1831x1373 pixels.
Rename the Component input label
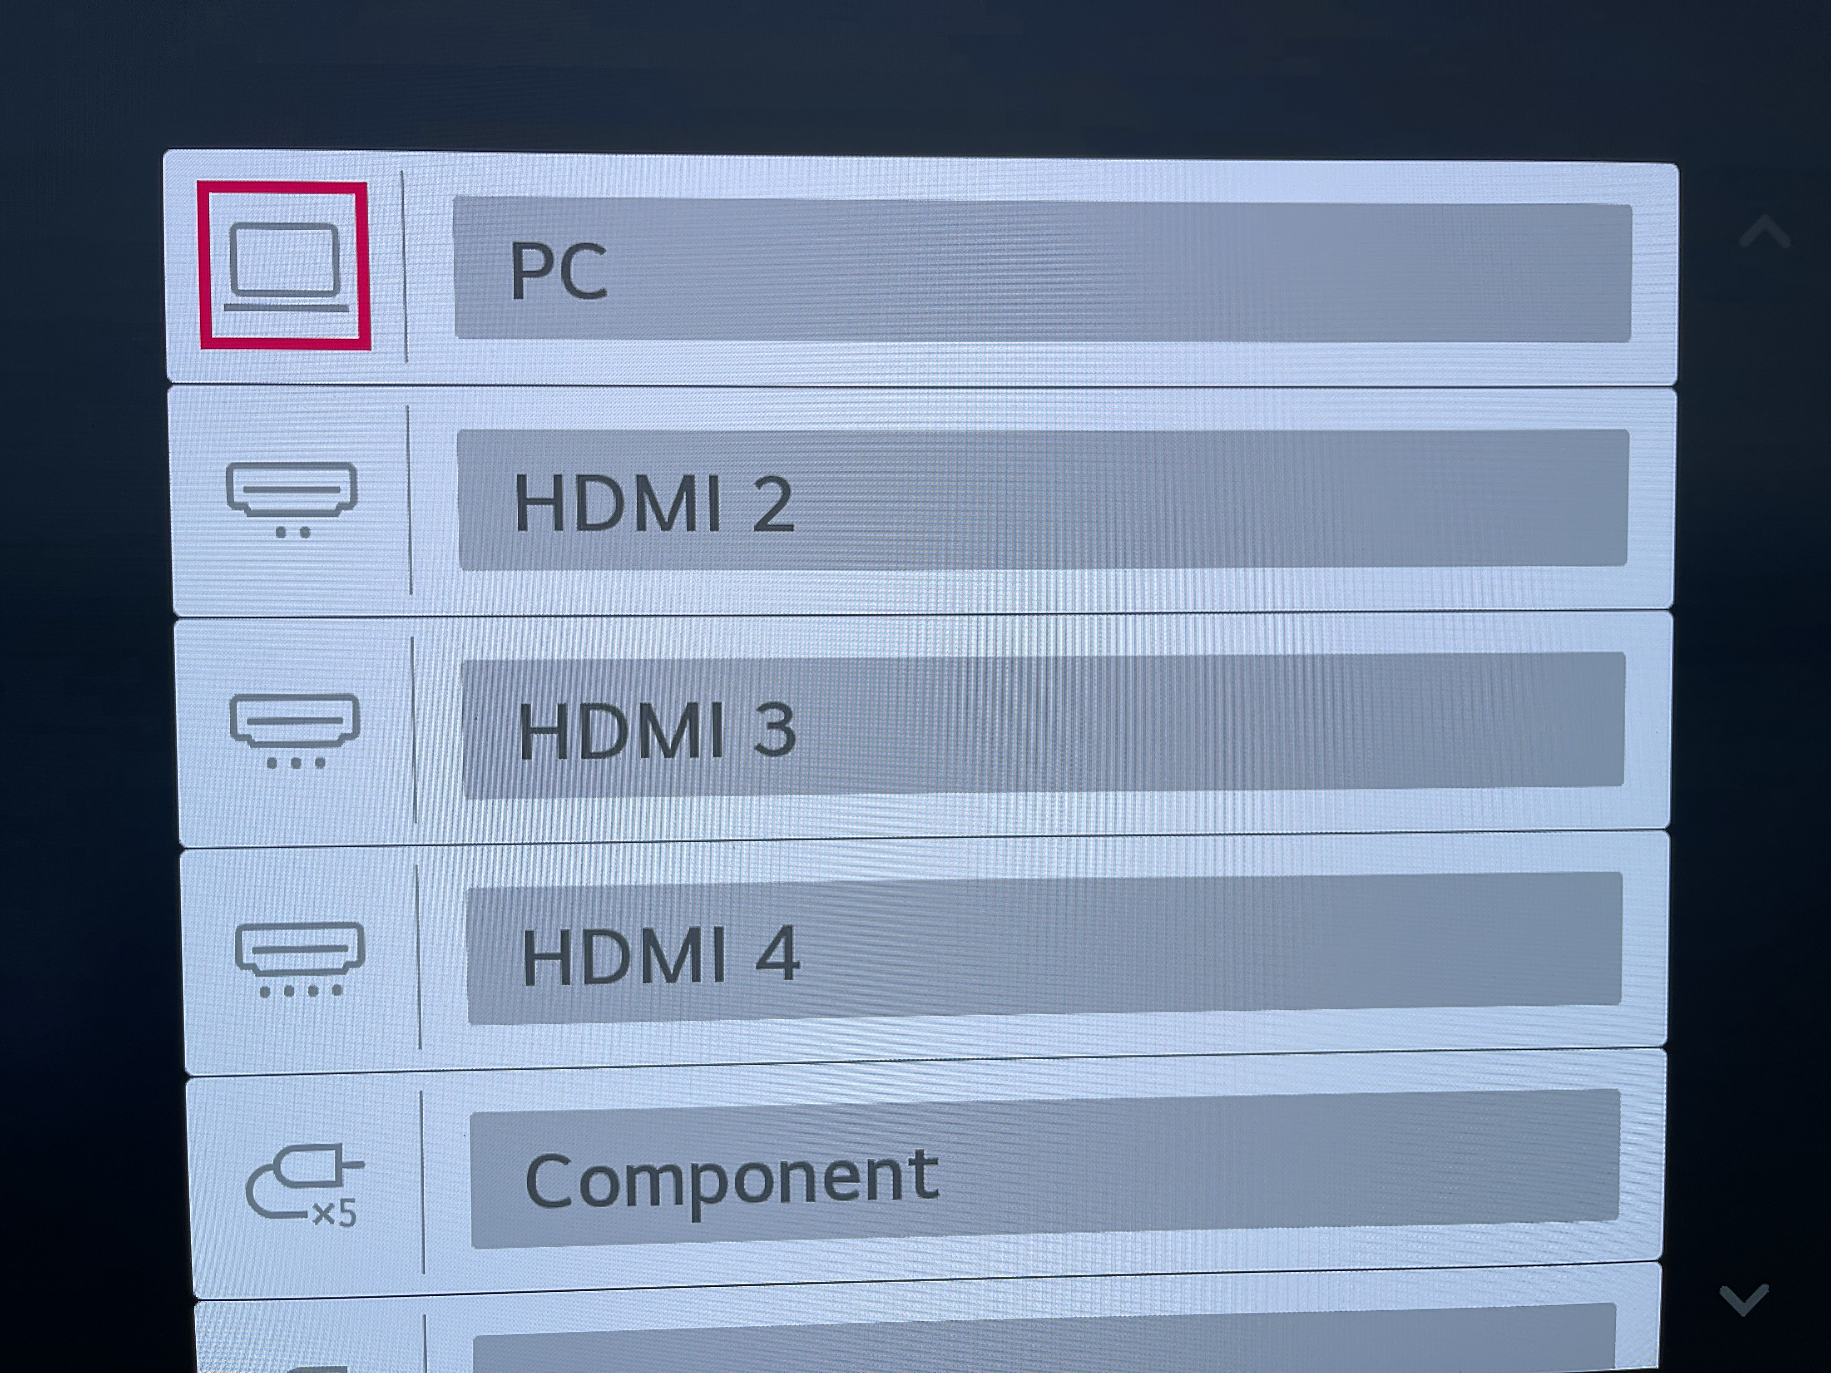click(1045, 1169)
